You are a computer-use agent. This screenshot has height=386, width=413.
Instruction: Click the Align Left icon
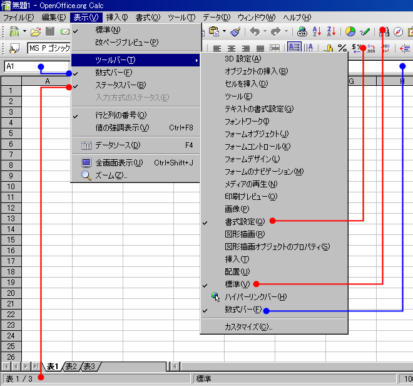coord(217,48)
